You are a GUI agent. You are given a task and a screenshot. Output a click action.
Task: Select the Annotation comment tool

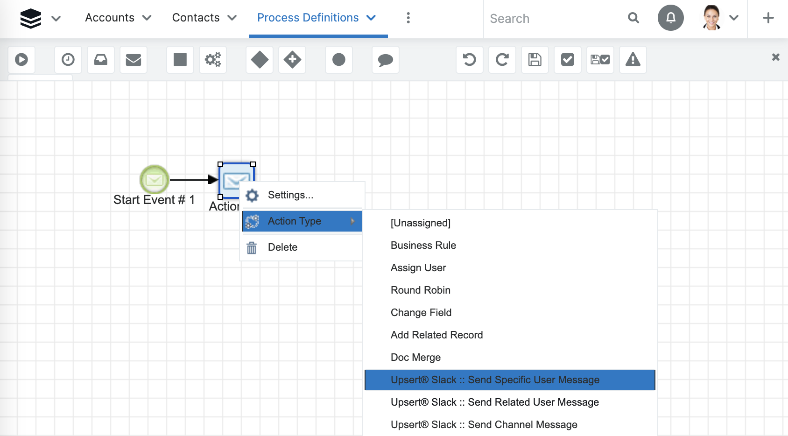tap(386, 60)
